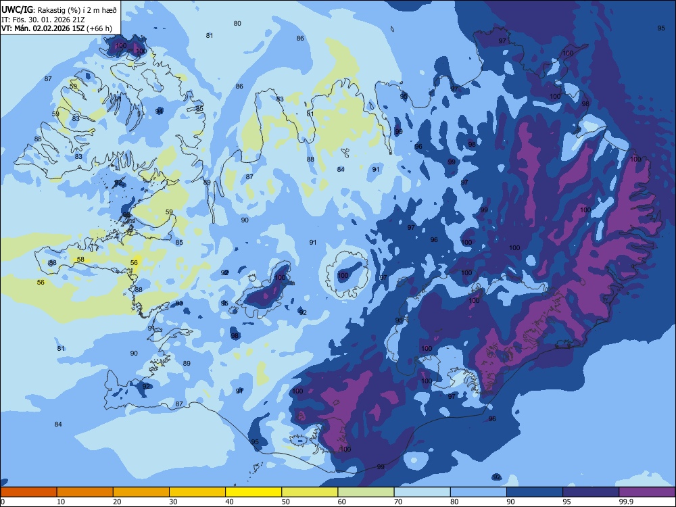676x507 pixels.
Task: Click the legend label "40"
Action: (230, 502)
